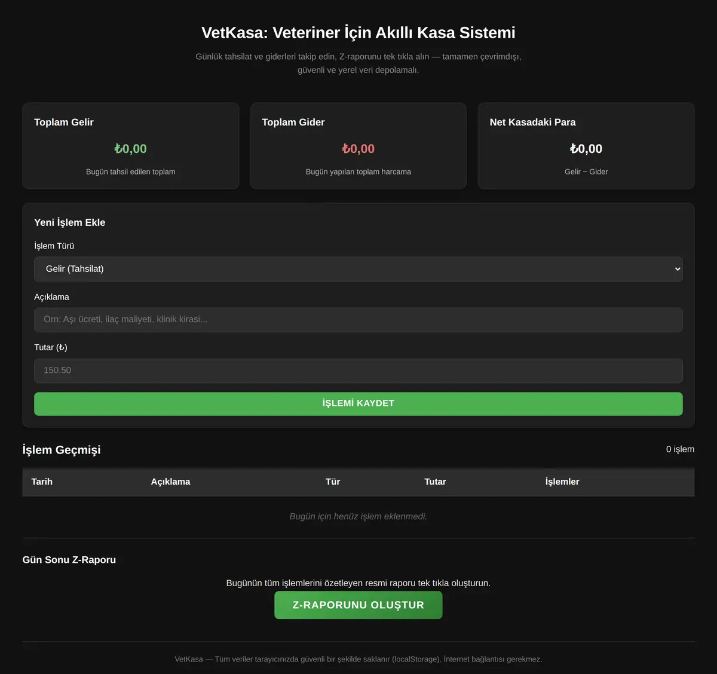
Task: Click the İŞLEMİ KAYDET button
Action: [x=358, y=404]
